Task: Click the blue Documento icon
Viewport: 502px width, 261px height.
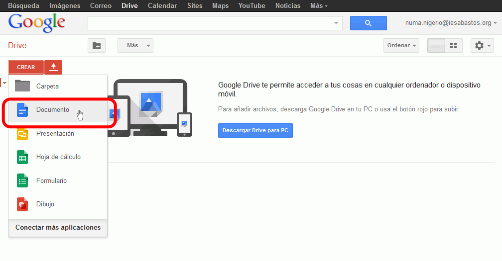Action: click(22, 110)
